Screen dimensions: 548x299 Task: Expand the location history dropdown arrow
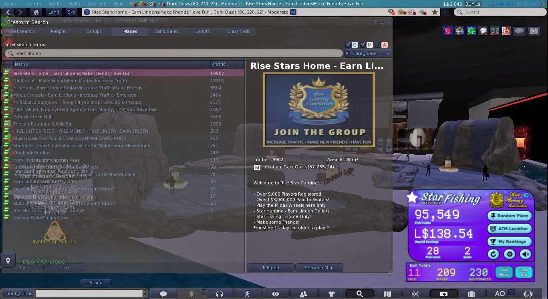point(445,12)
